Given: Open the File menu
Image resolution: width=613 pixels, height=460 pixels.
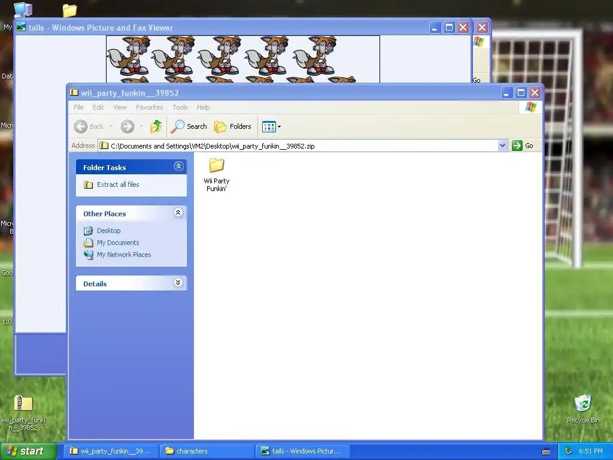Looking at the screenshot, I should pos(78,107).
